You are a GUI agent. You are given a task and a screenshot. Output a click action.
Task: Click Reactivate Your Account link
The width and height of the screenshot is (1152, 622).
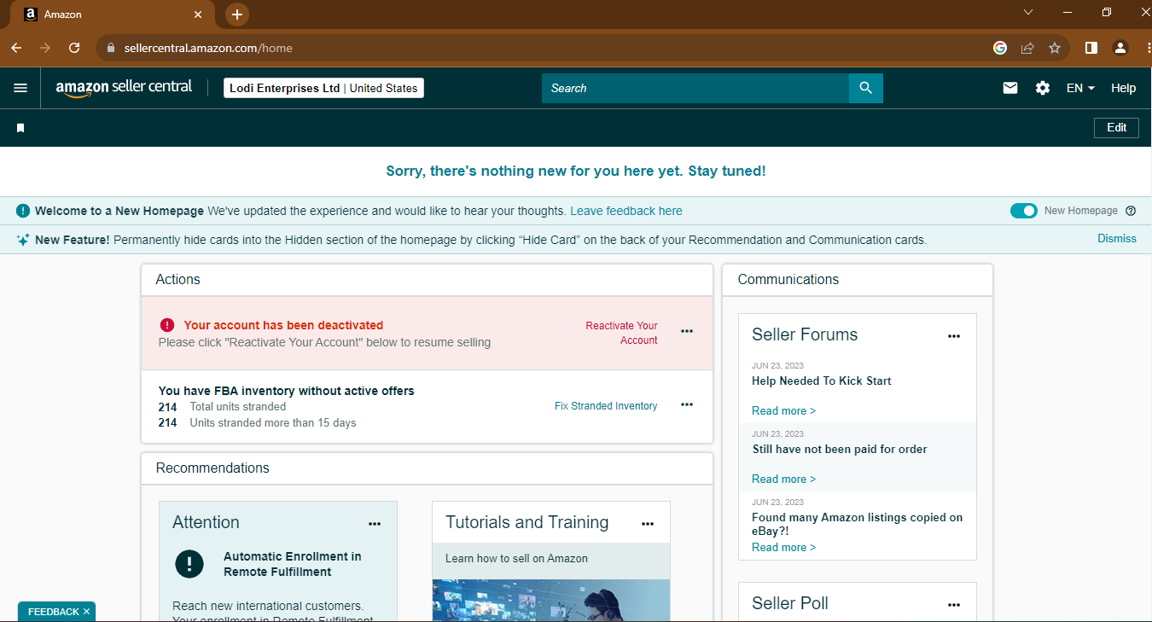pyautogui.click(x=621, y=333)
